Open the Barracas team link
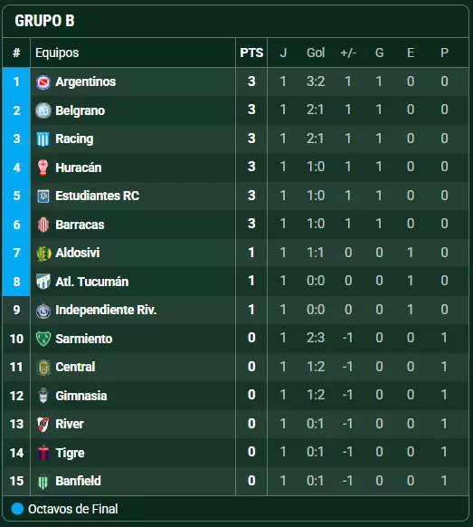 pos(80,225)
